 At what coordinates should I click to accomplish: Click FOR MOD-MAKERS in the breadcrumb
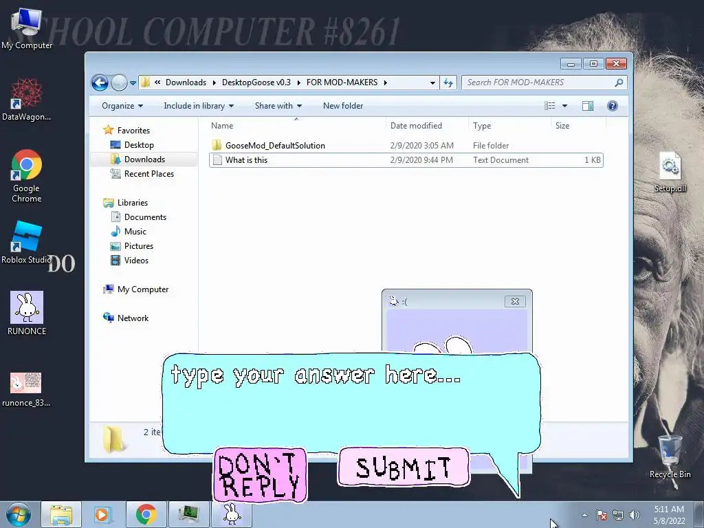[342, 82]
